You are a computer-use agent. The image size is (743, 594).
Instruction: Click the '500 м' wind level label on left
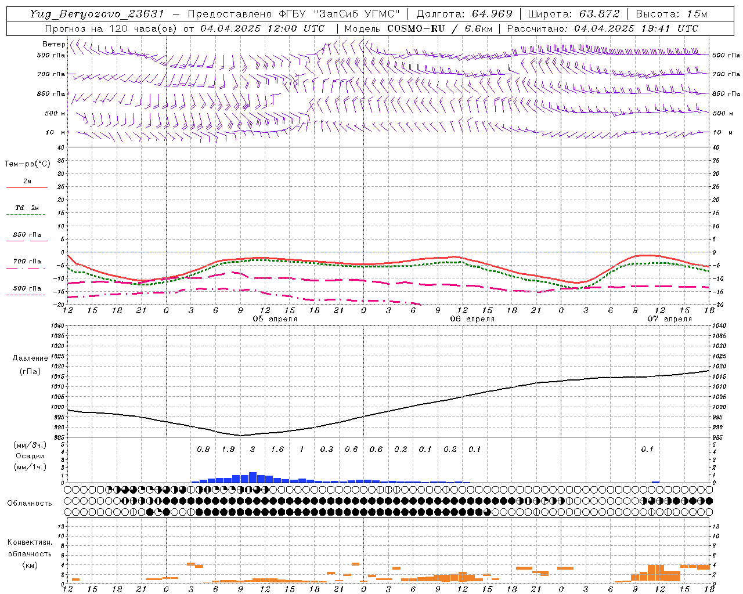click(x=55, y=113)
